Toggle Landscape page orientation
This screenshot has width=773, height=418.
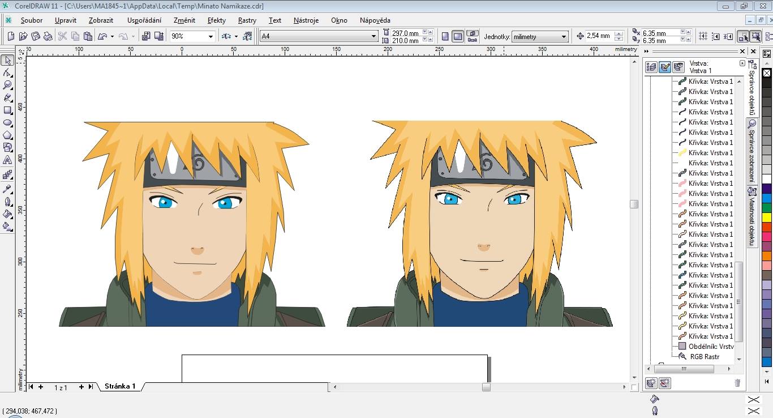458,36
